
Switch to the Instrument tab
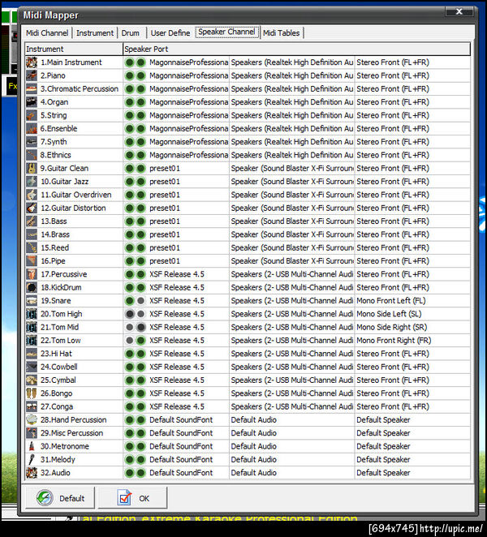tap(95, 33)
